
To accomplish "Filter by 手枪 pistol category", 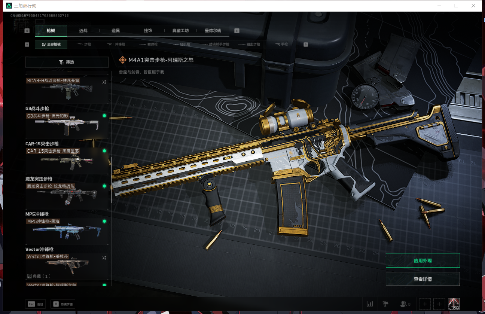I will [x=281, y=45].
